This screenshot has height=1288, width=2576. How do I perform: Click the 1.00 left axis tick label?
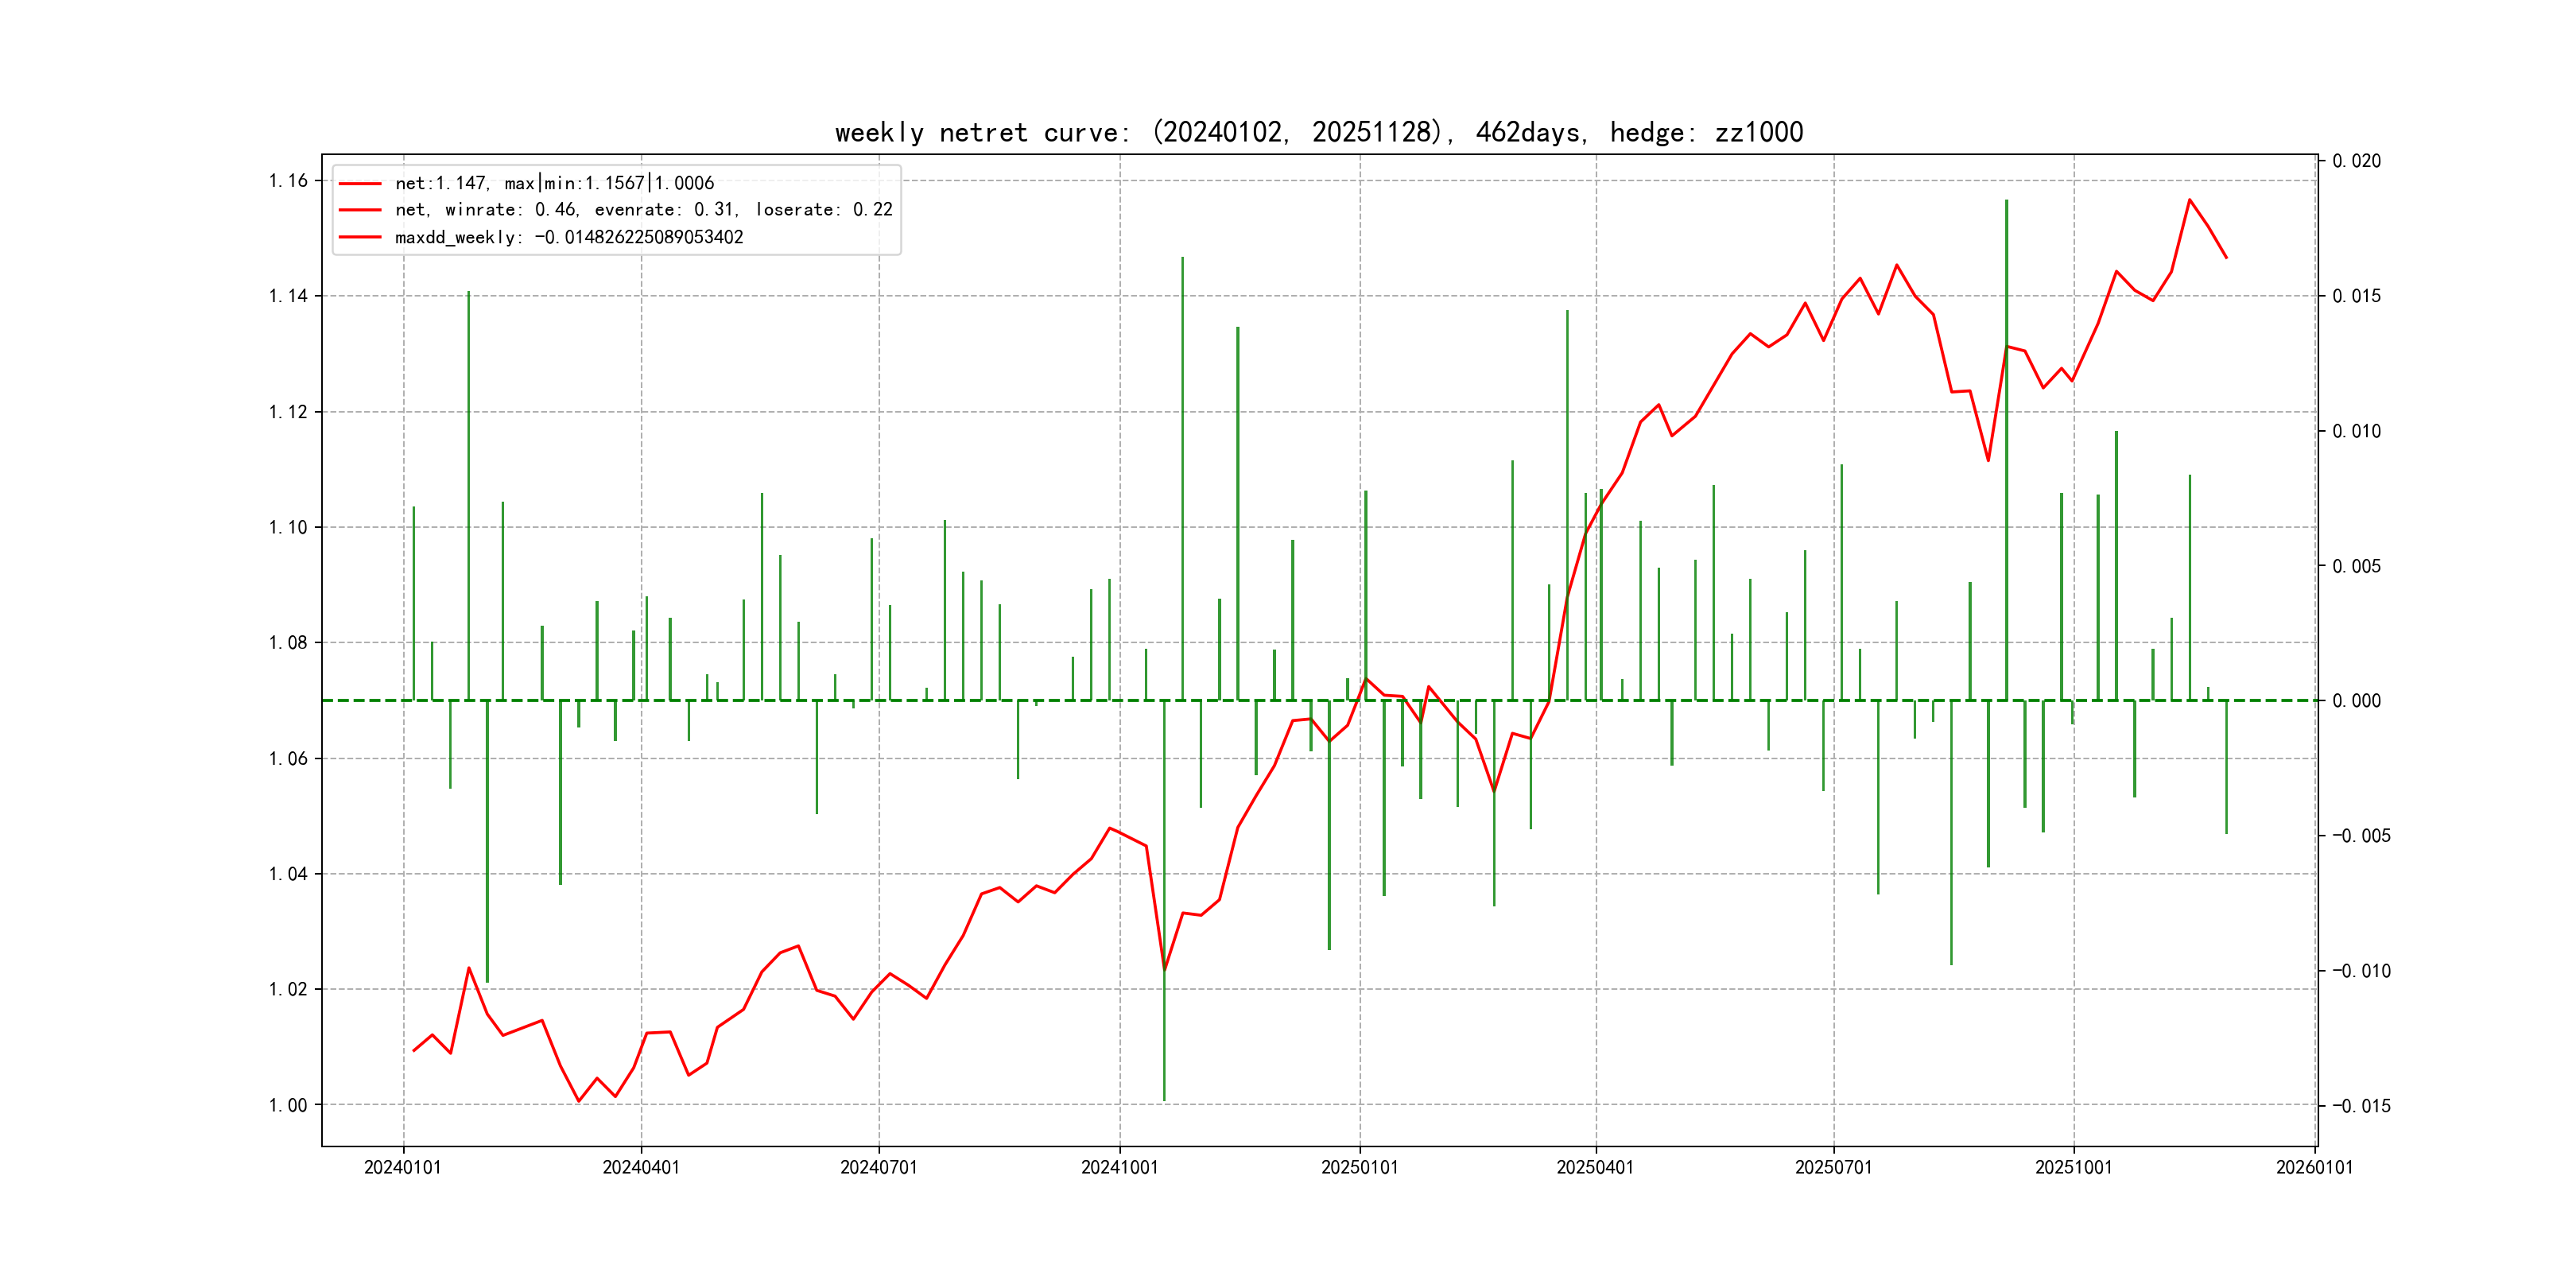click(288, 1105)
